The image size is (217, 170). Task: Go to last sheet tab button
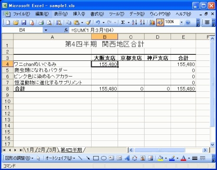pos(21,150)
